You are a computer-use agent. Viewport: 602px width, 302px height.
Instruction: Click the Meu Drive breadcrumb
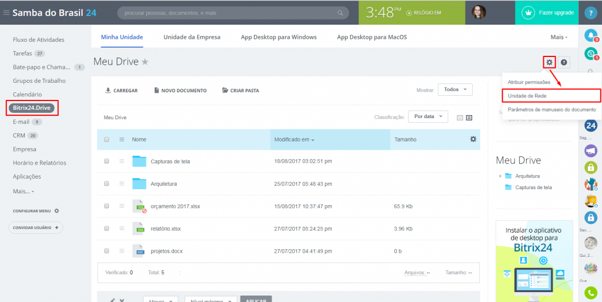click(x=115, y=118)
